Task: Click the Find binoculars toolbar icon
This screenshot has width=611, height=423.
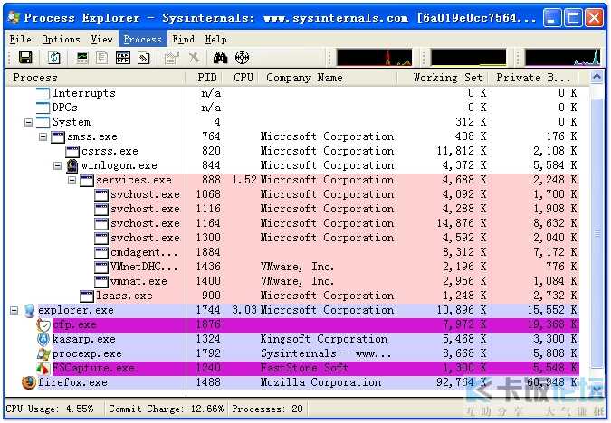Action: tap(221, 58)
